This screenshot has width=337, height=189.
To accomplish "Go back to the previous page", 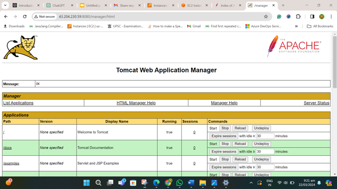I will [6, 16].
